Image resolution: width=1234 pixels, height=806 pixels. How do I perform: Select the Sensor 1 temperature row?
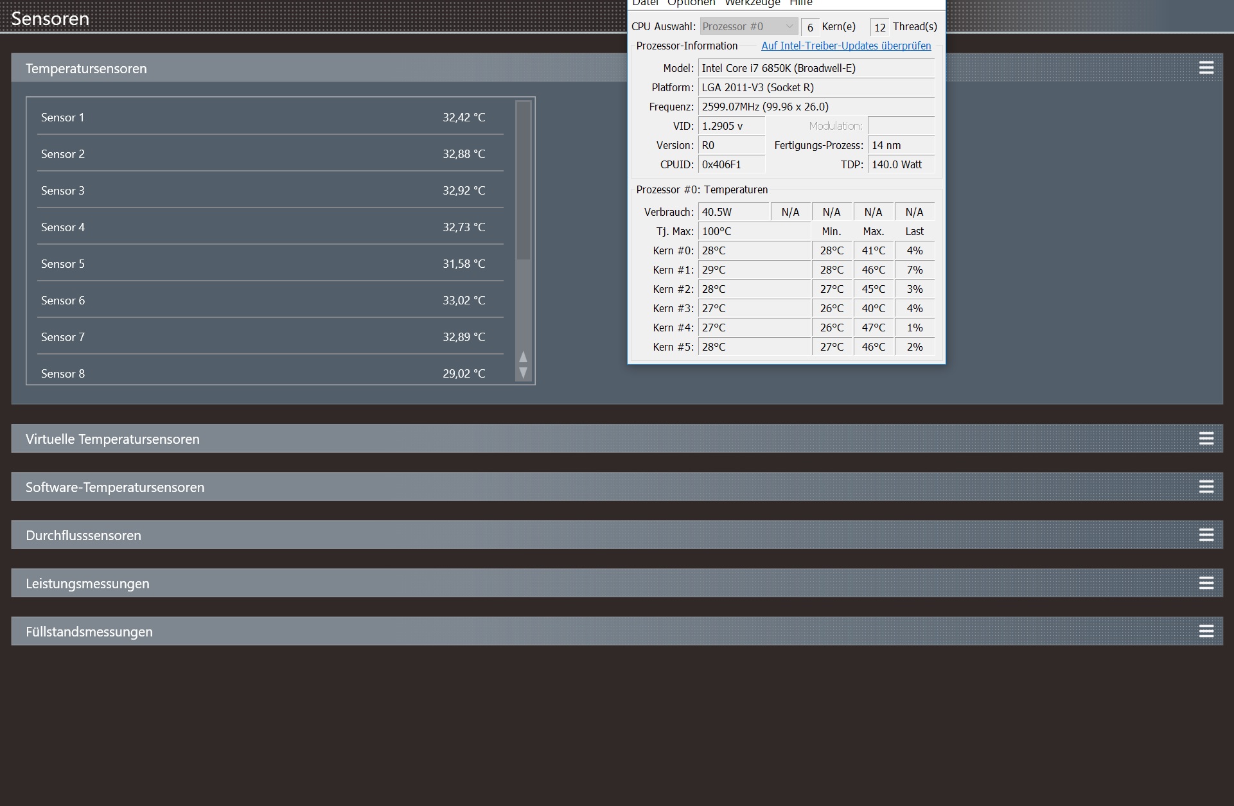(x=270, y=118)
